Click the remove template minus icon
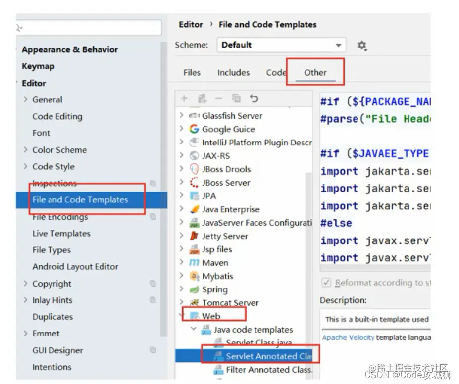 pyautogui.click(x=219, y=98)
